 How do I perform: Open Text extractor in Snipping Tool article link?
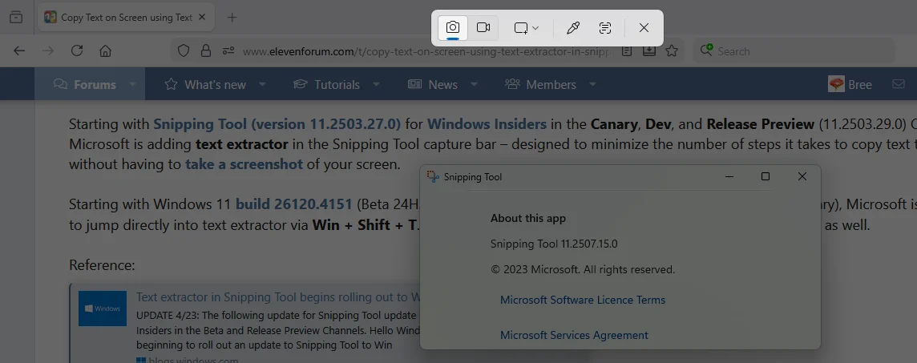pyautogui.click(x=278, y=297)
